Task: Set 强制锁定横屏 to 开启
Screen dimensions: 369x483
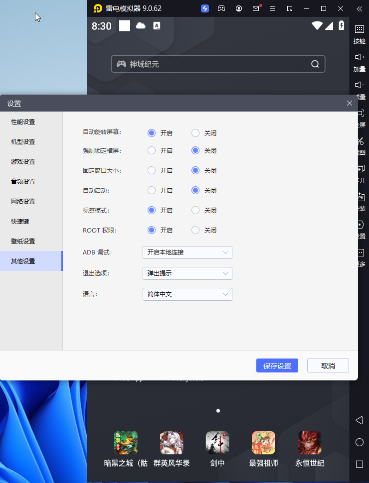Action: (x=152, y=151)
